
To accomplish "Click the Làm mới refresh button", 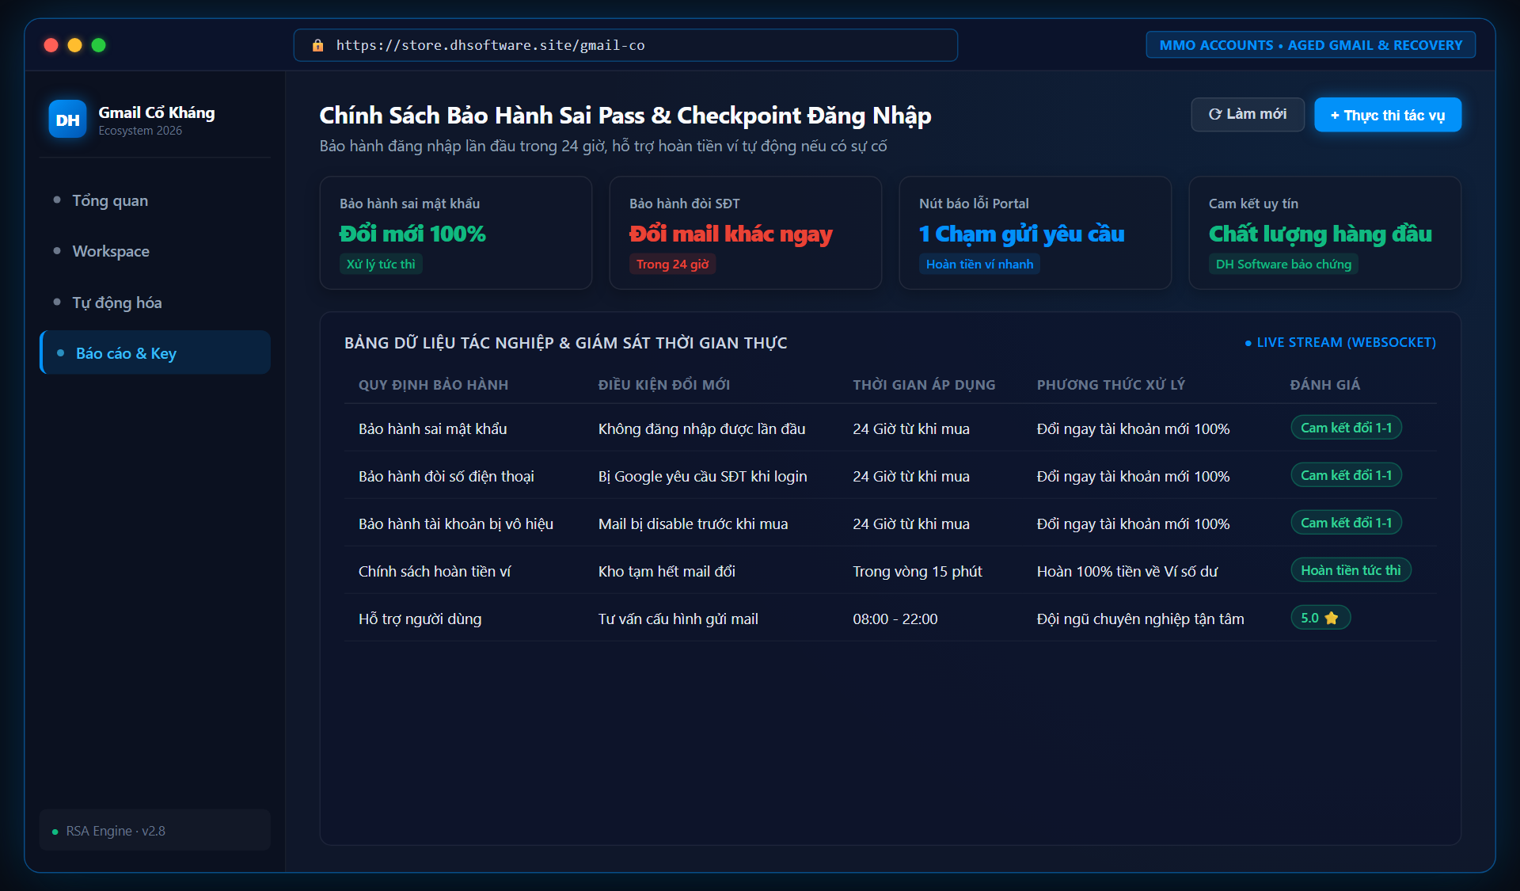I will [1248, 115].
